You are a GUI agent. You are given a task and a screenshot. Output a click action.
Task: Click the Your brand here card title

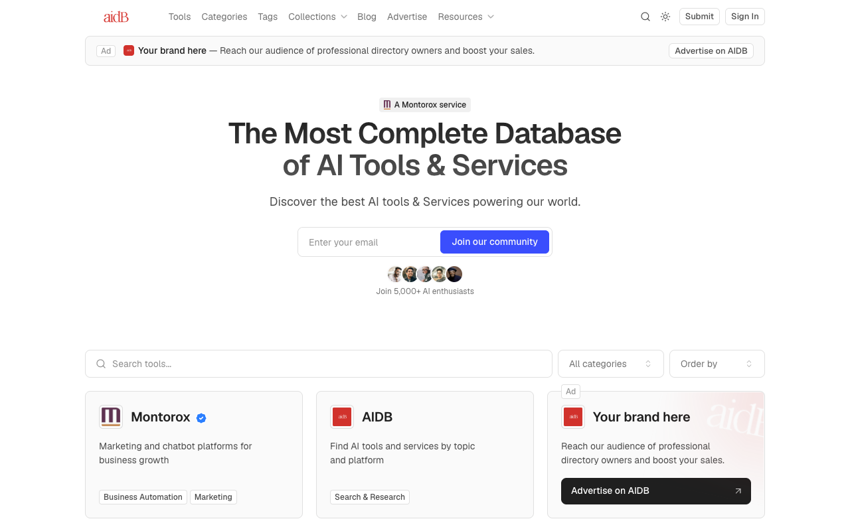pos(641,417)
